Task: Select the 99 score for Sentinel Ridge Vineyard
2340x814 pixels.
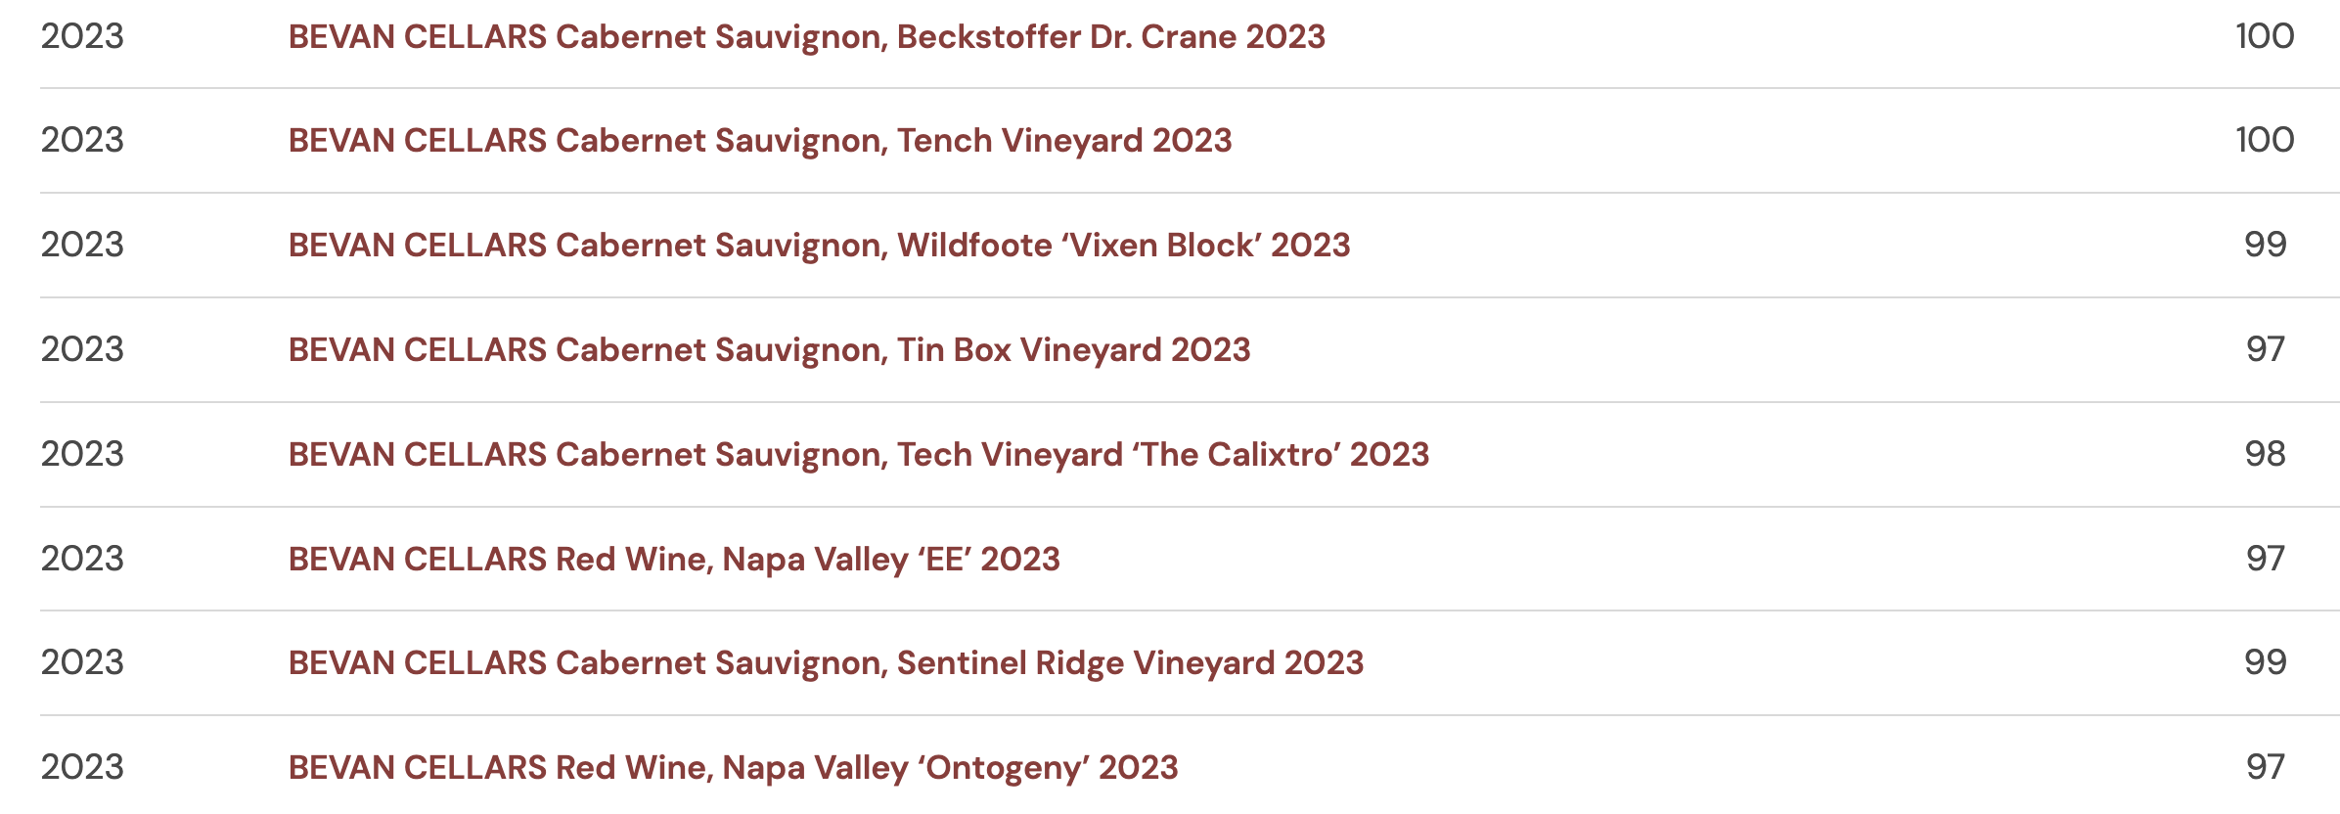Action: click(x=2265, y=663)
